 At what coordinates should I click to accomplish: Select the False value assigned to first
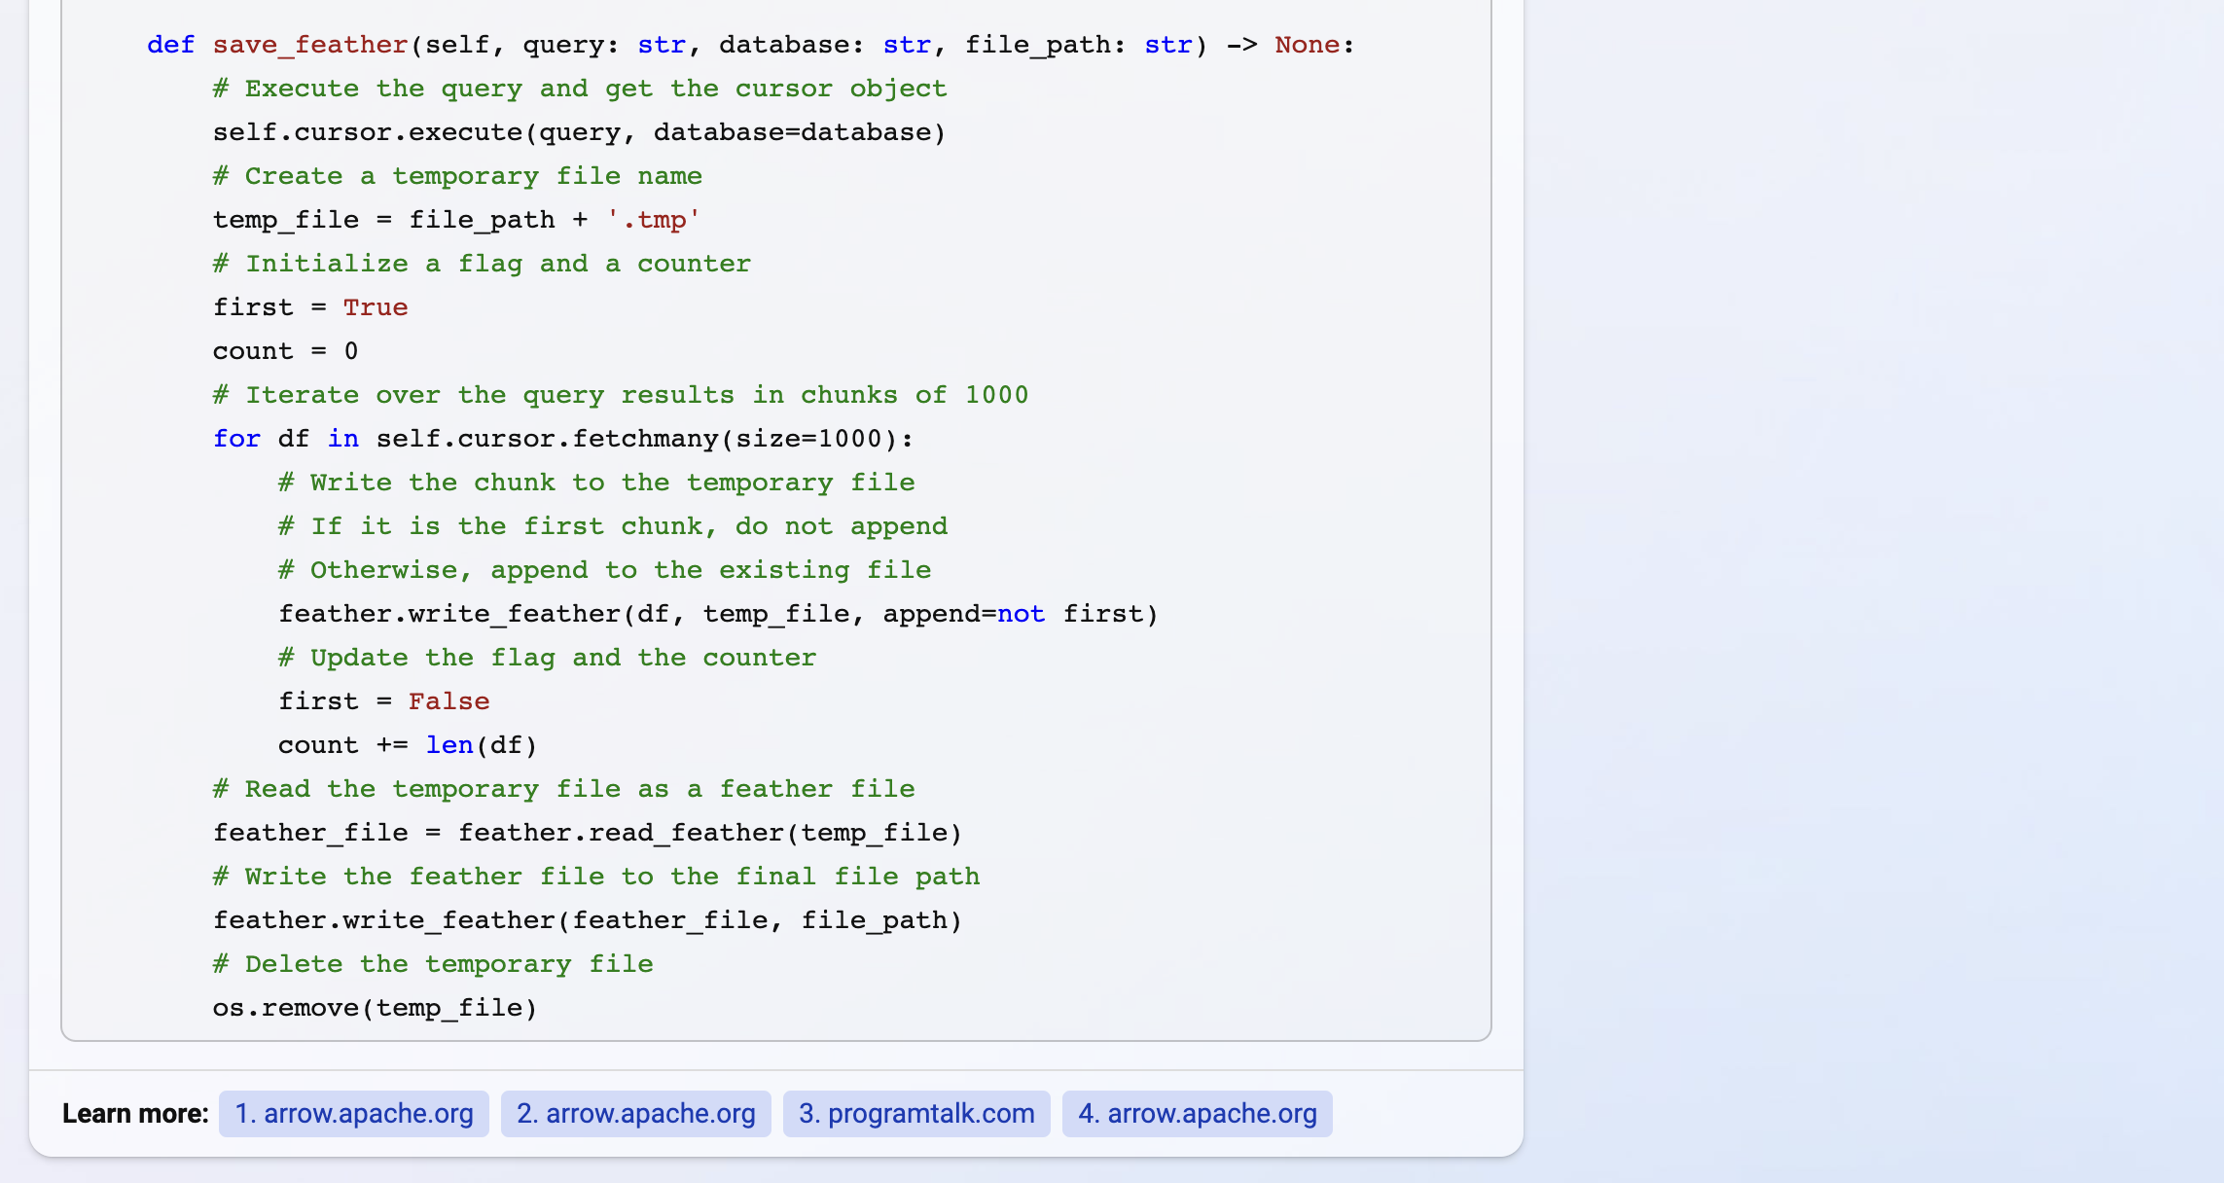pyautogui.click(x=448, y=700)
